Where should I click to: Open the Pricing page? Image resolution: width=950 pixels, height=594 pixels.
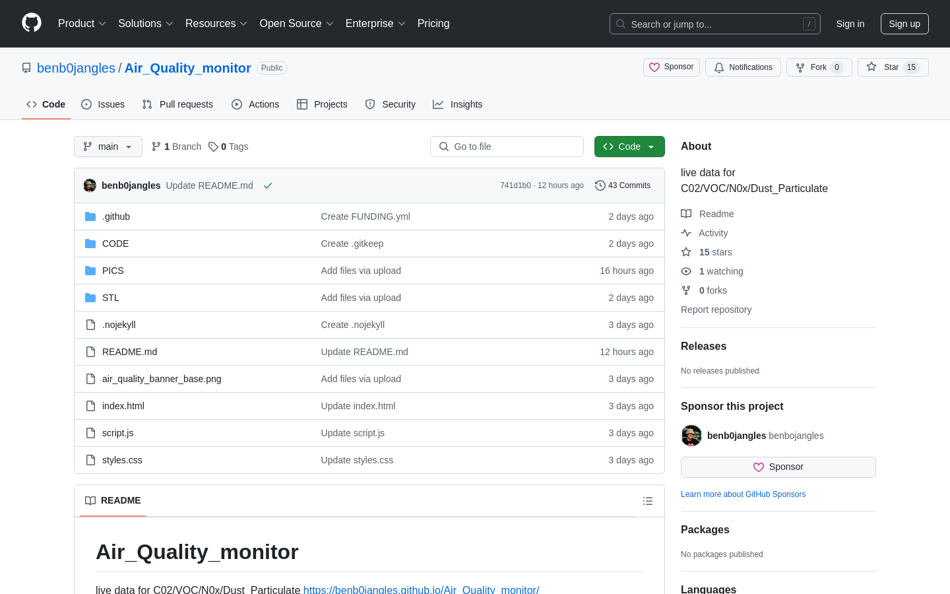(x=433, y=24)
